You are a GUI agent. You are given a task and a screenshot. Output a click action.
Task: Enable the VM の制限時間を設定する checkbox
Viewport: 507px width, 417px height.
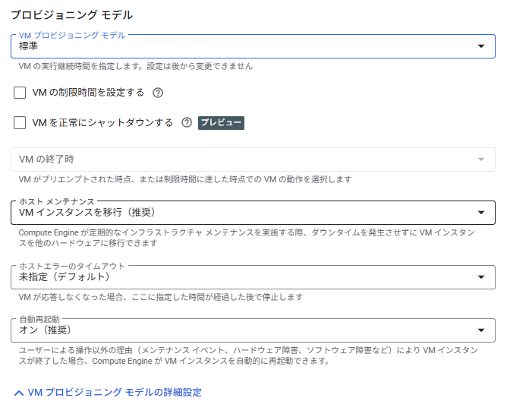tap(20, 93)
